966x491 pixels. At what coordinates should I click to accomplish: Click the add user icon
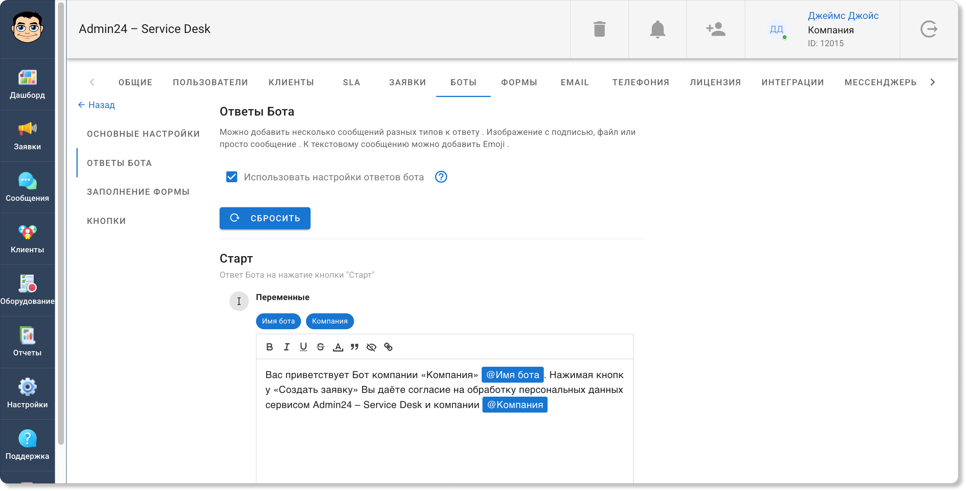pyautogui.click(x=715, y=29)
